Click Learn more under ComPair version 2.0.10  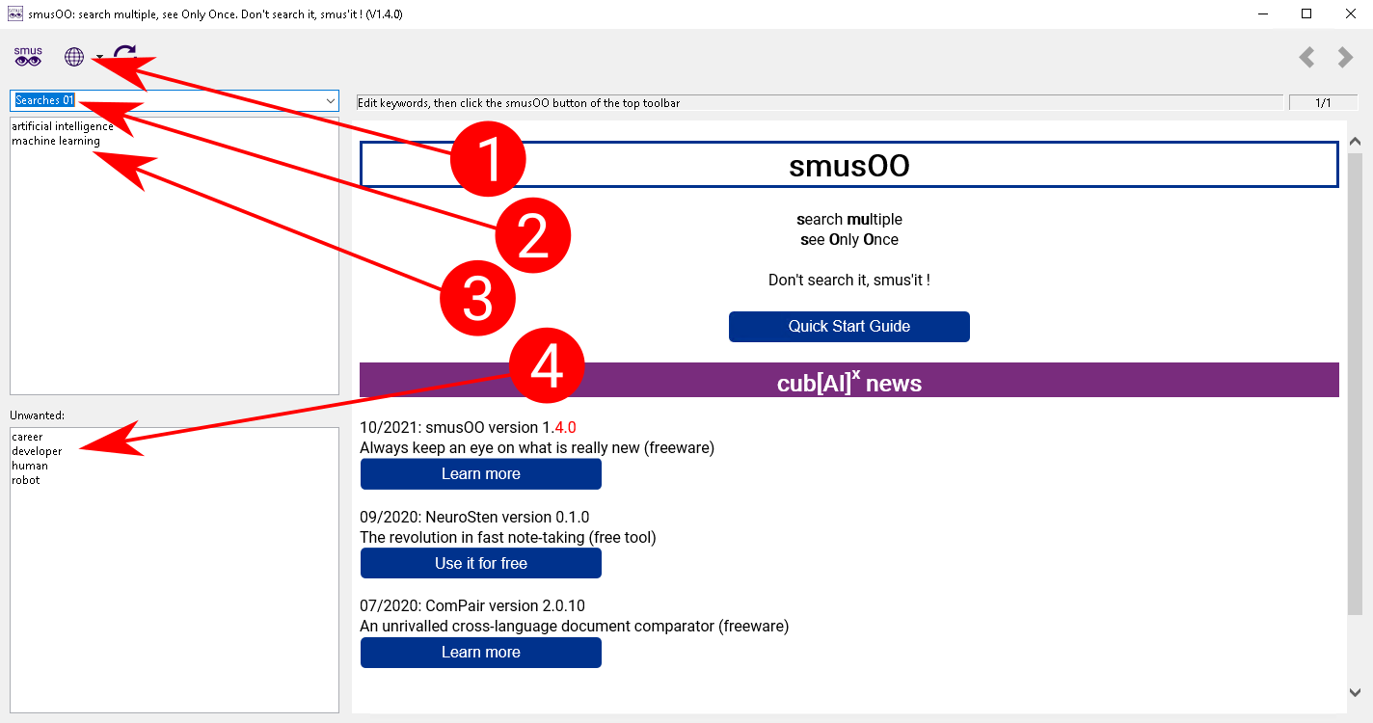tap(481, 653)
